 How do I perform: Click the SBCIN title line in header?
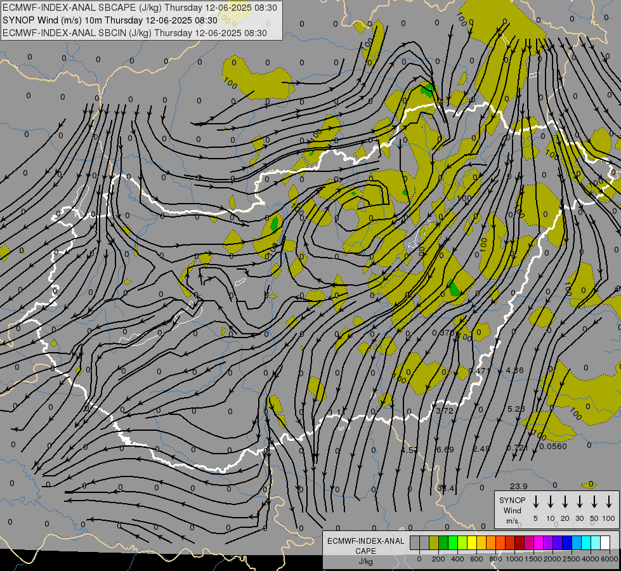click(x=134, y=33)
